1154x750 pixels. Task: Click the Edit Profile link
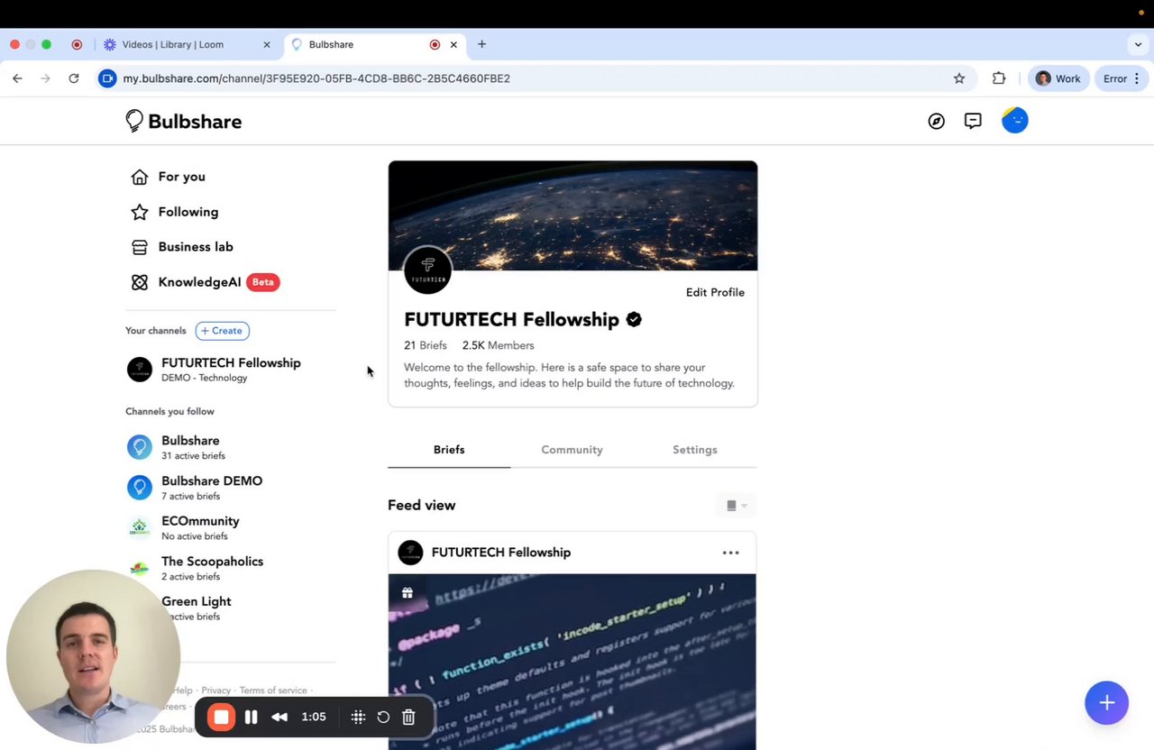[x=715, y=292]
